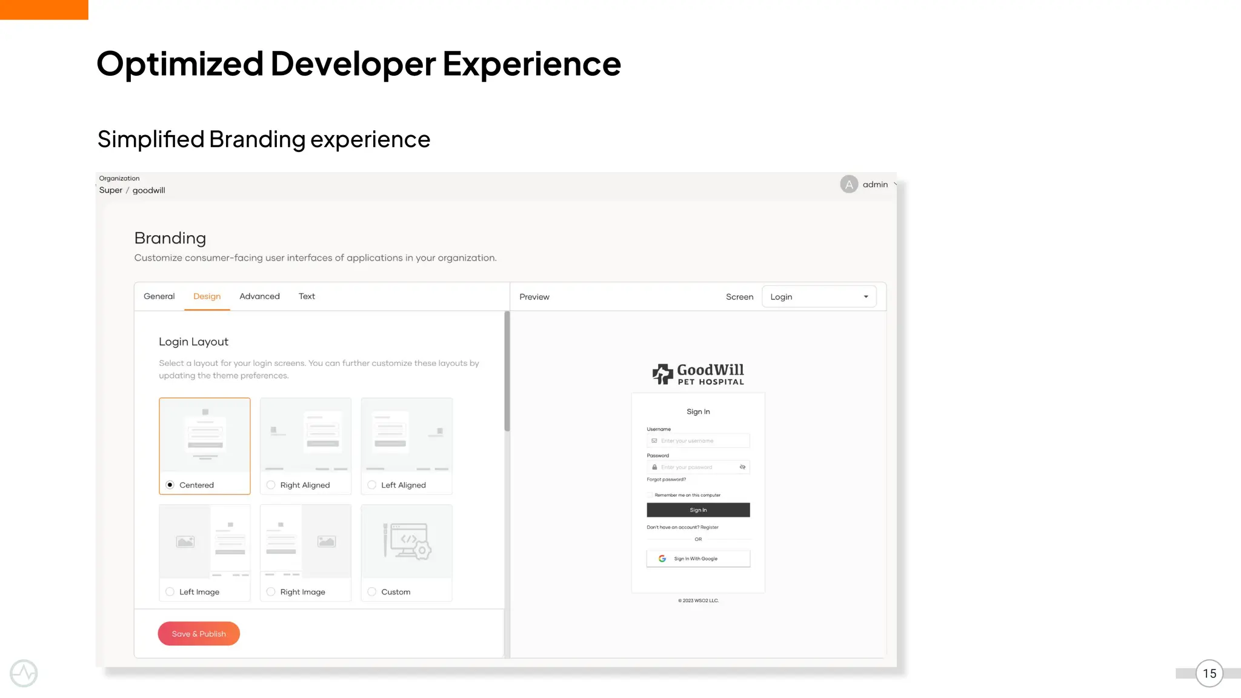Click the Left Aligned layout thumbnail

click(x=407, y=436)
